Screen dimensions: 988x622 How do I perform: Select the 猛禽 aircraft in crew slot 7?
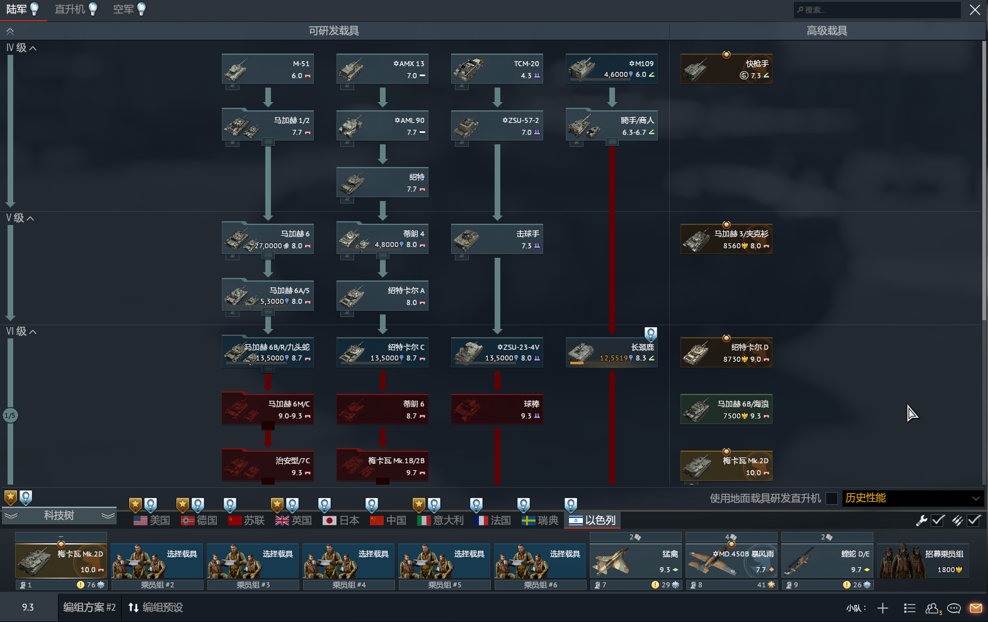pyautogui.click(x=636, y=561)
